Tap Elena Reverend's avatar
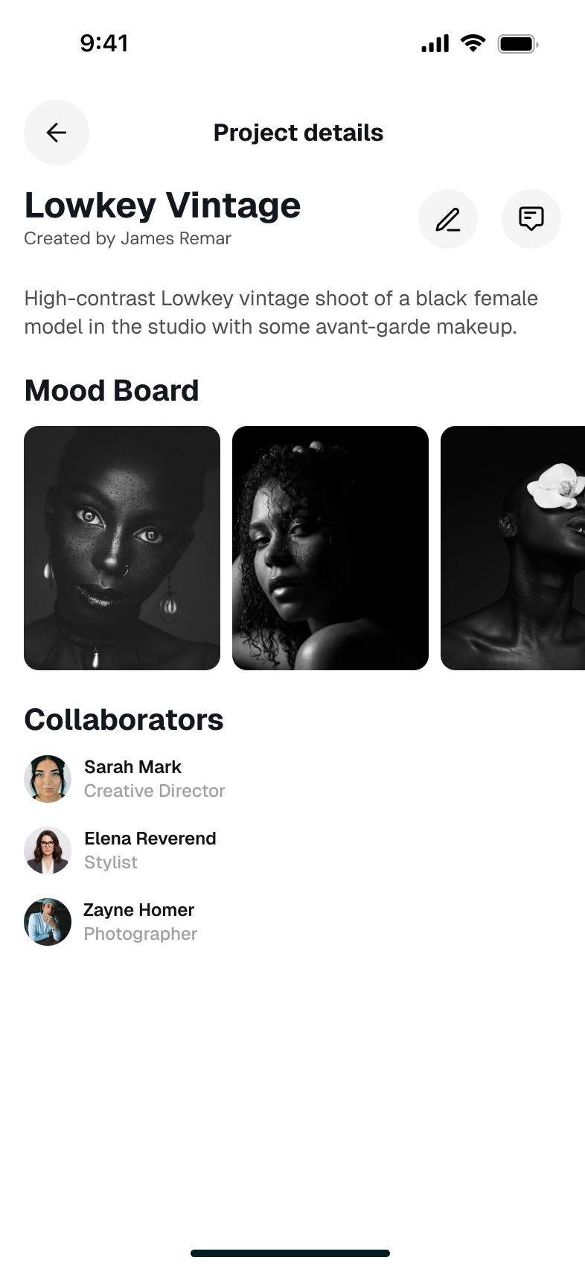The image size is (585, 1269). [48, 850]
